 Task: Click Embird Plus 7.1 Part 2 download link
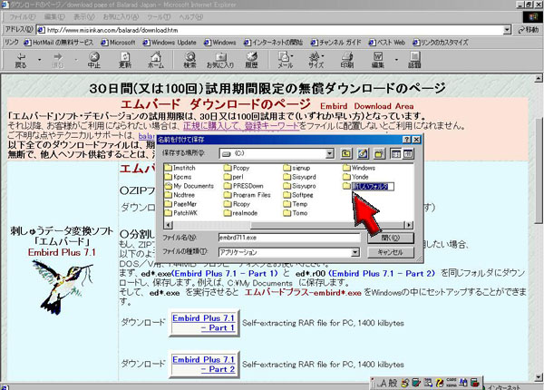204,365
